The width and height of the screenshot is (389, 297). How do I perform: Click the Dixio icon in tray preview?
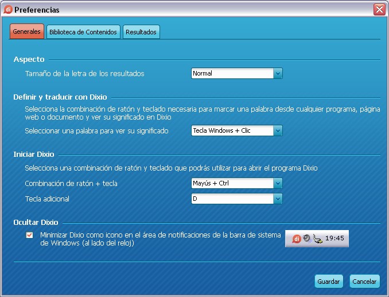pos(297,239)
